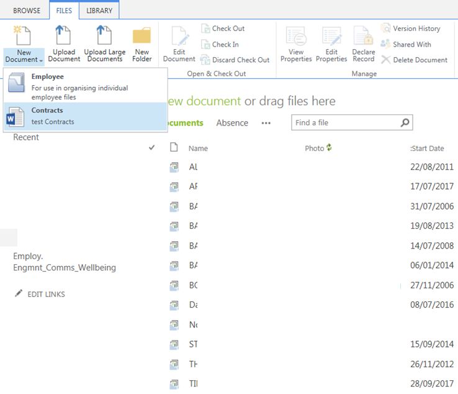Viewport: 458px width, 394px height.
Task: Click Delete Document
Action: [414, 60]
